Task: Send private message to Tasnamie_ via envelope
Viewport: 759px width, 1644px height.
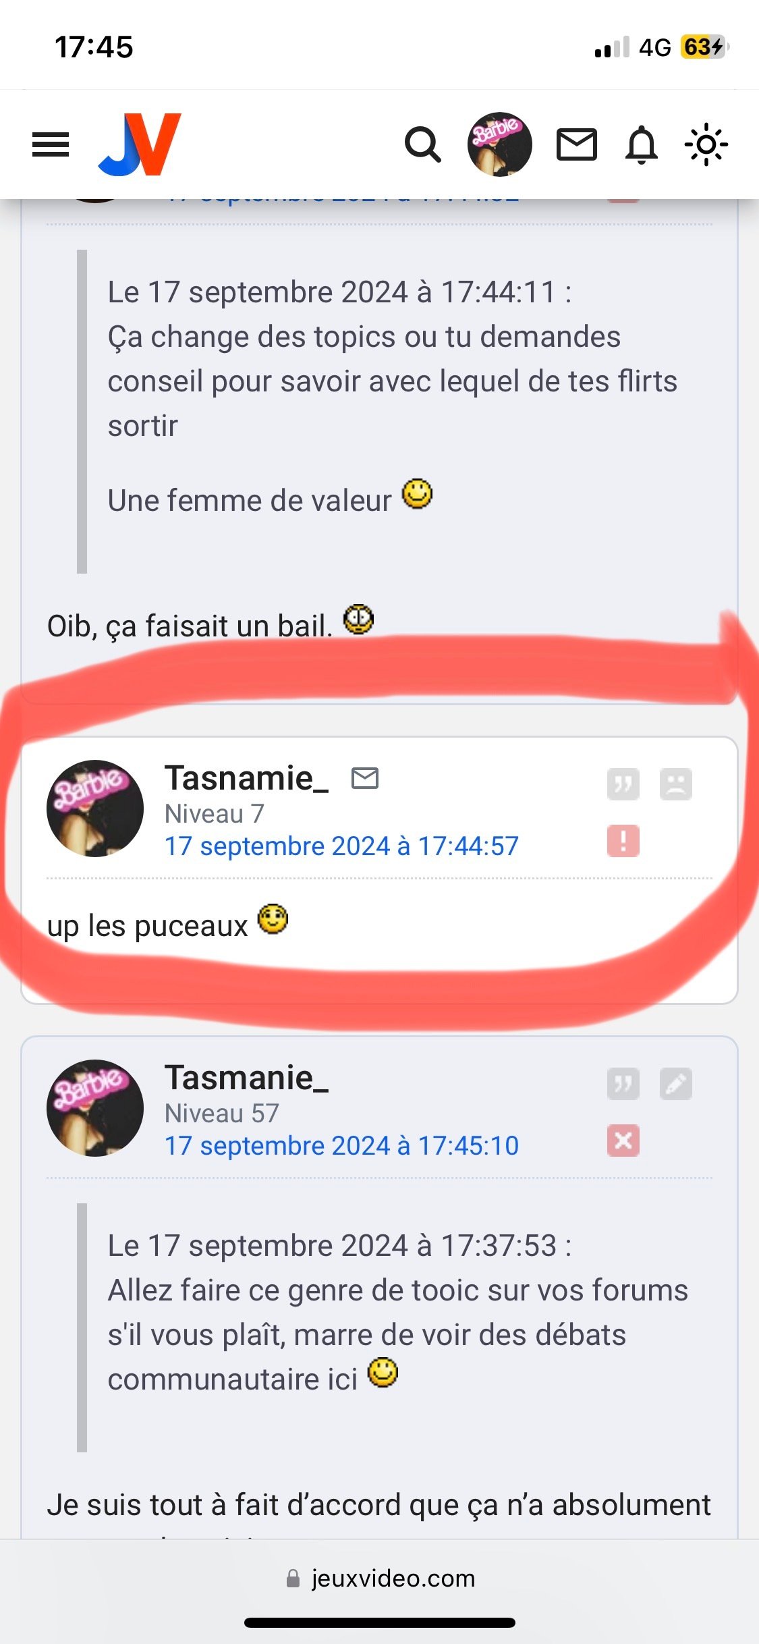Action: pos(365,778)
